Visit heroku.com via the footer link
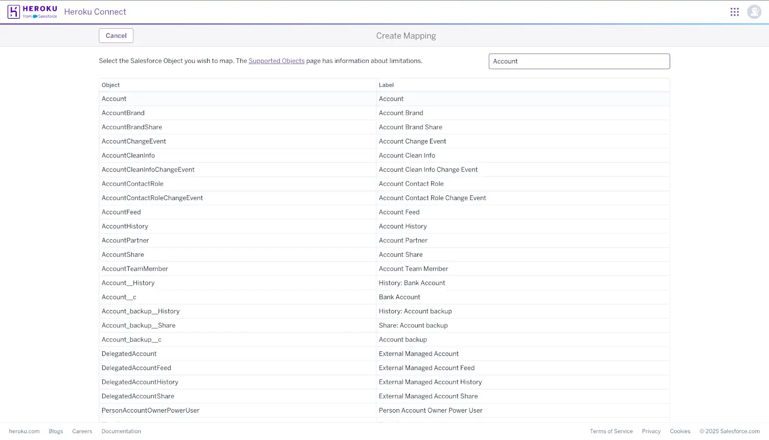The image size is (769, 440). (x=24, y=431)
